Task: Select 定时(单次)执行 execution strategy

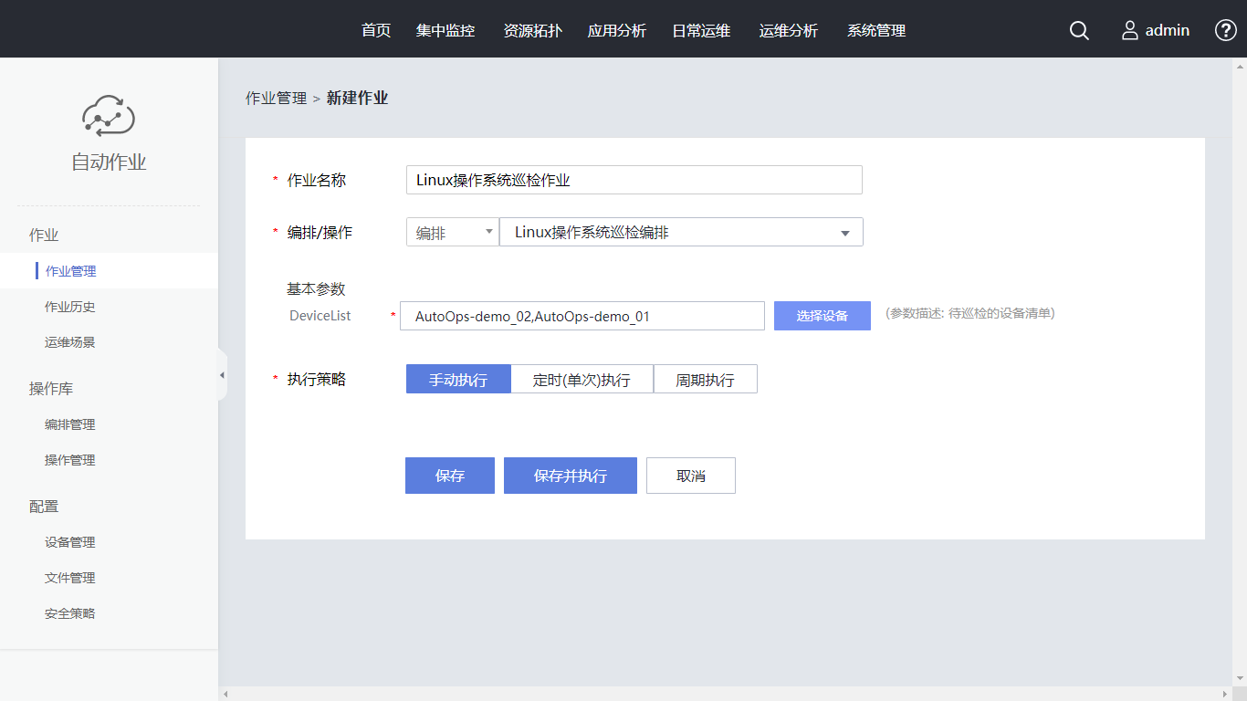Action: (x=582, y=380)
